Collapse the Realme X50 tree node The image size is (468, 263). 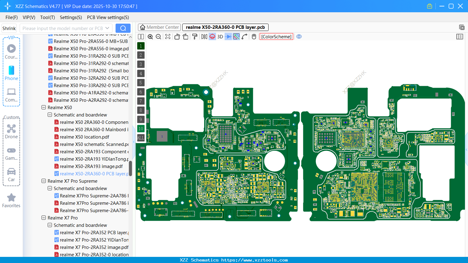tap(44, 108)
